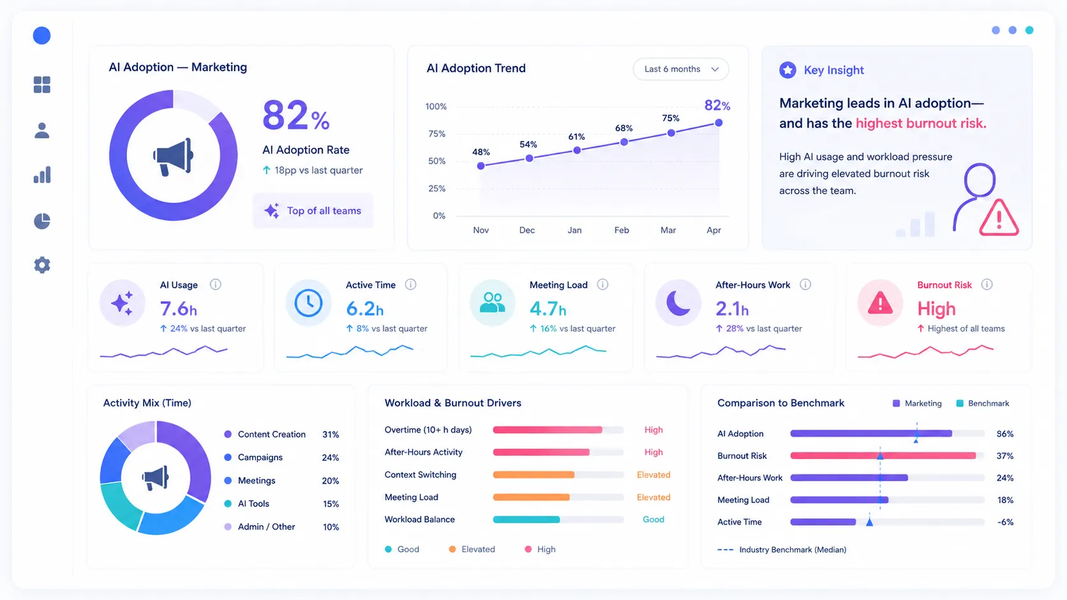Click the 7.6h AI Usage value
1067x600 pixels.
178,309
